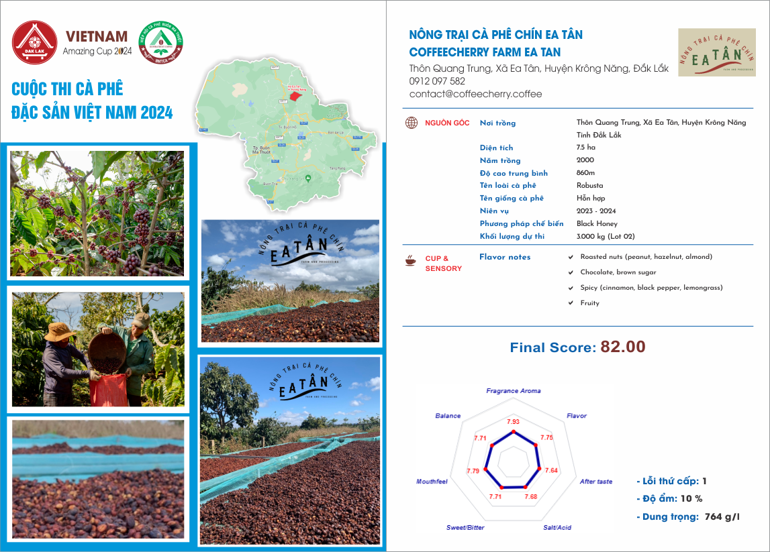Select the Thôn Quang Trung address under farm name
This screenshot has height=552, width=770.
coord(538,68)
